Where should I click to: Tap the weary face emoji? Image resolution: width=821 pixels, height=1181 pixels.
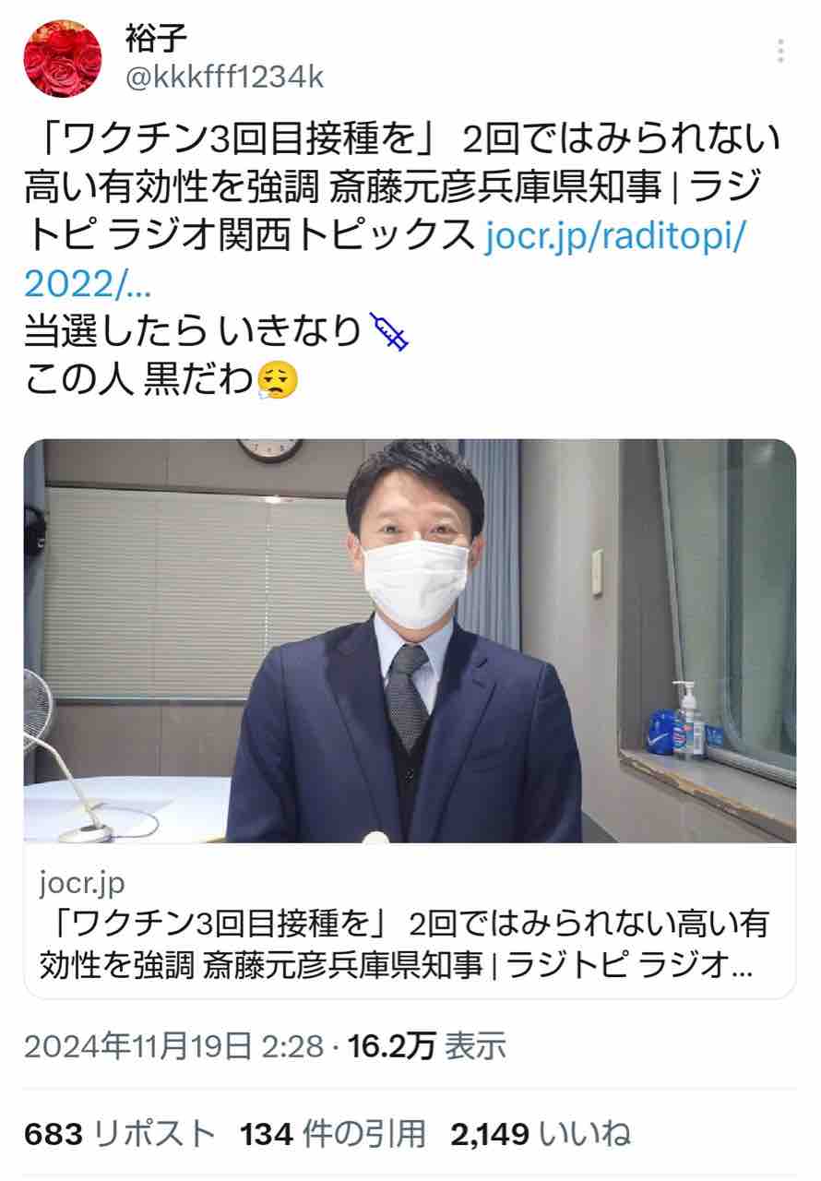pos(278,379)
